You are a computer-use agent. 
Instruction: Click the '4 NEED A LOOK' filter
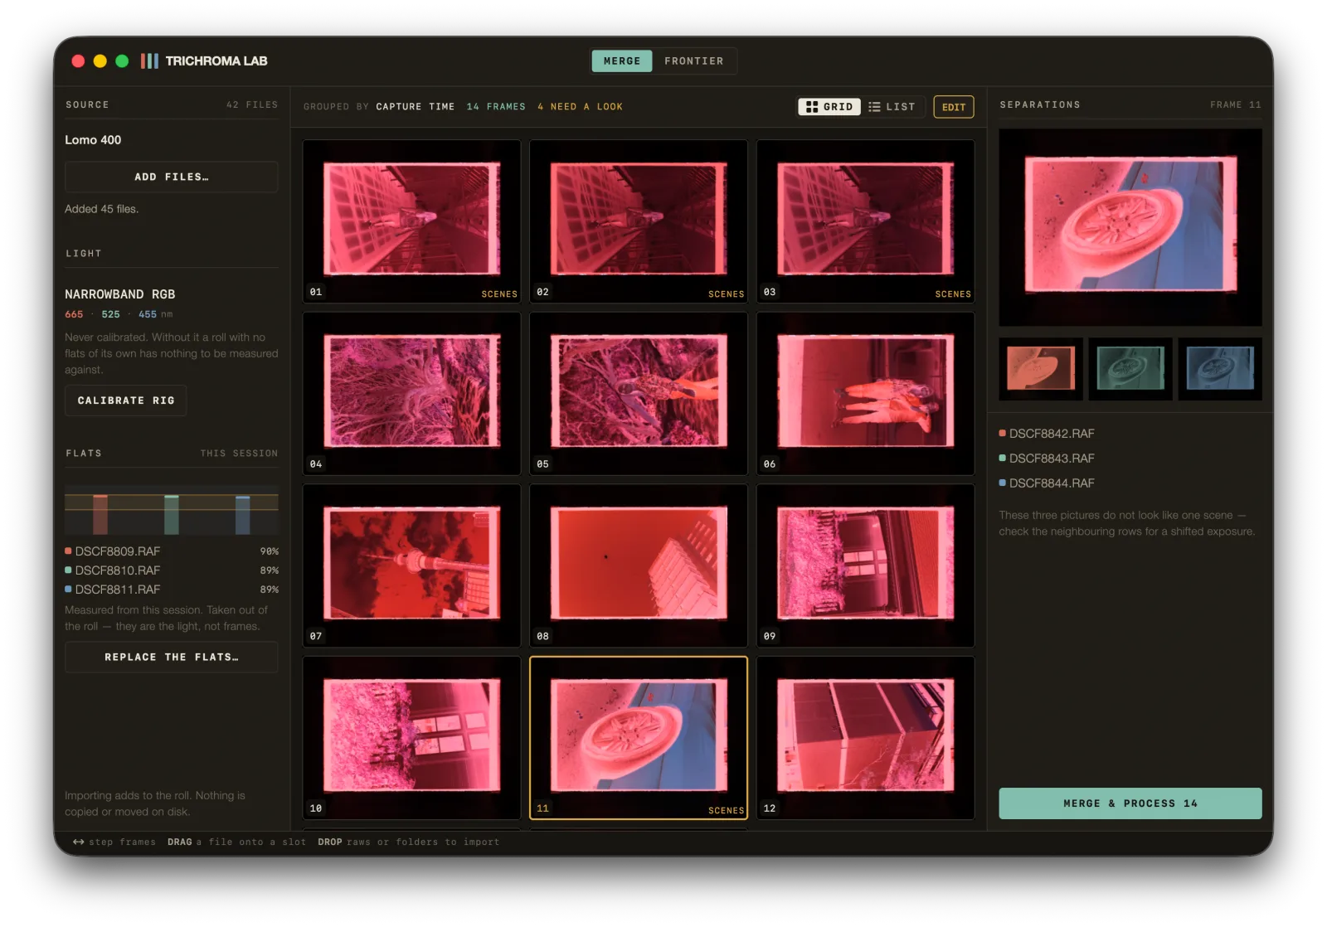[580, 107]
